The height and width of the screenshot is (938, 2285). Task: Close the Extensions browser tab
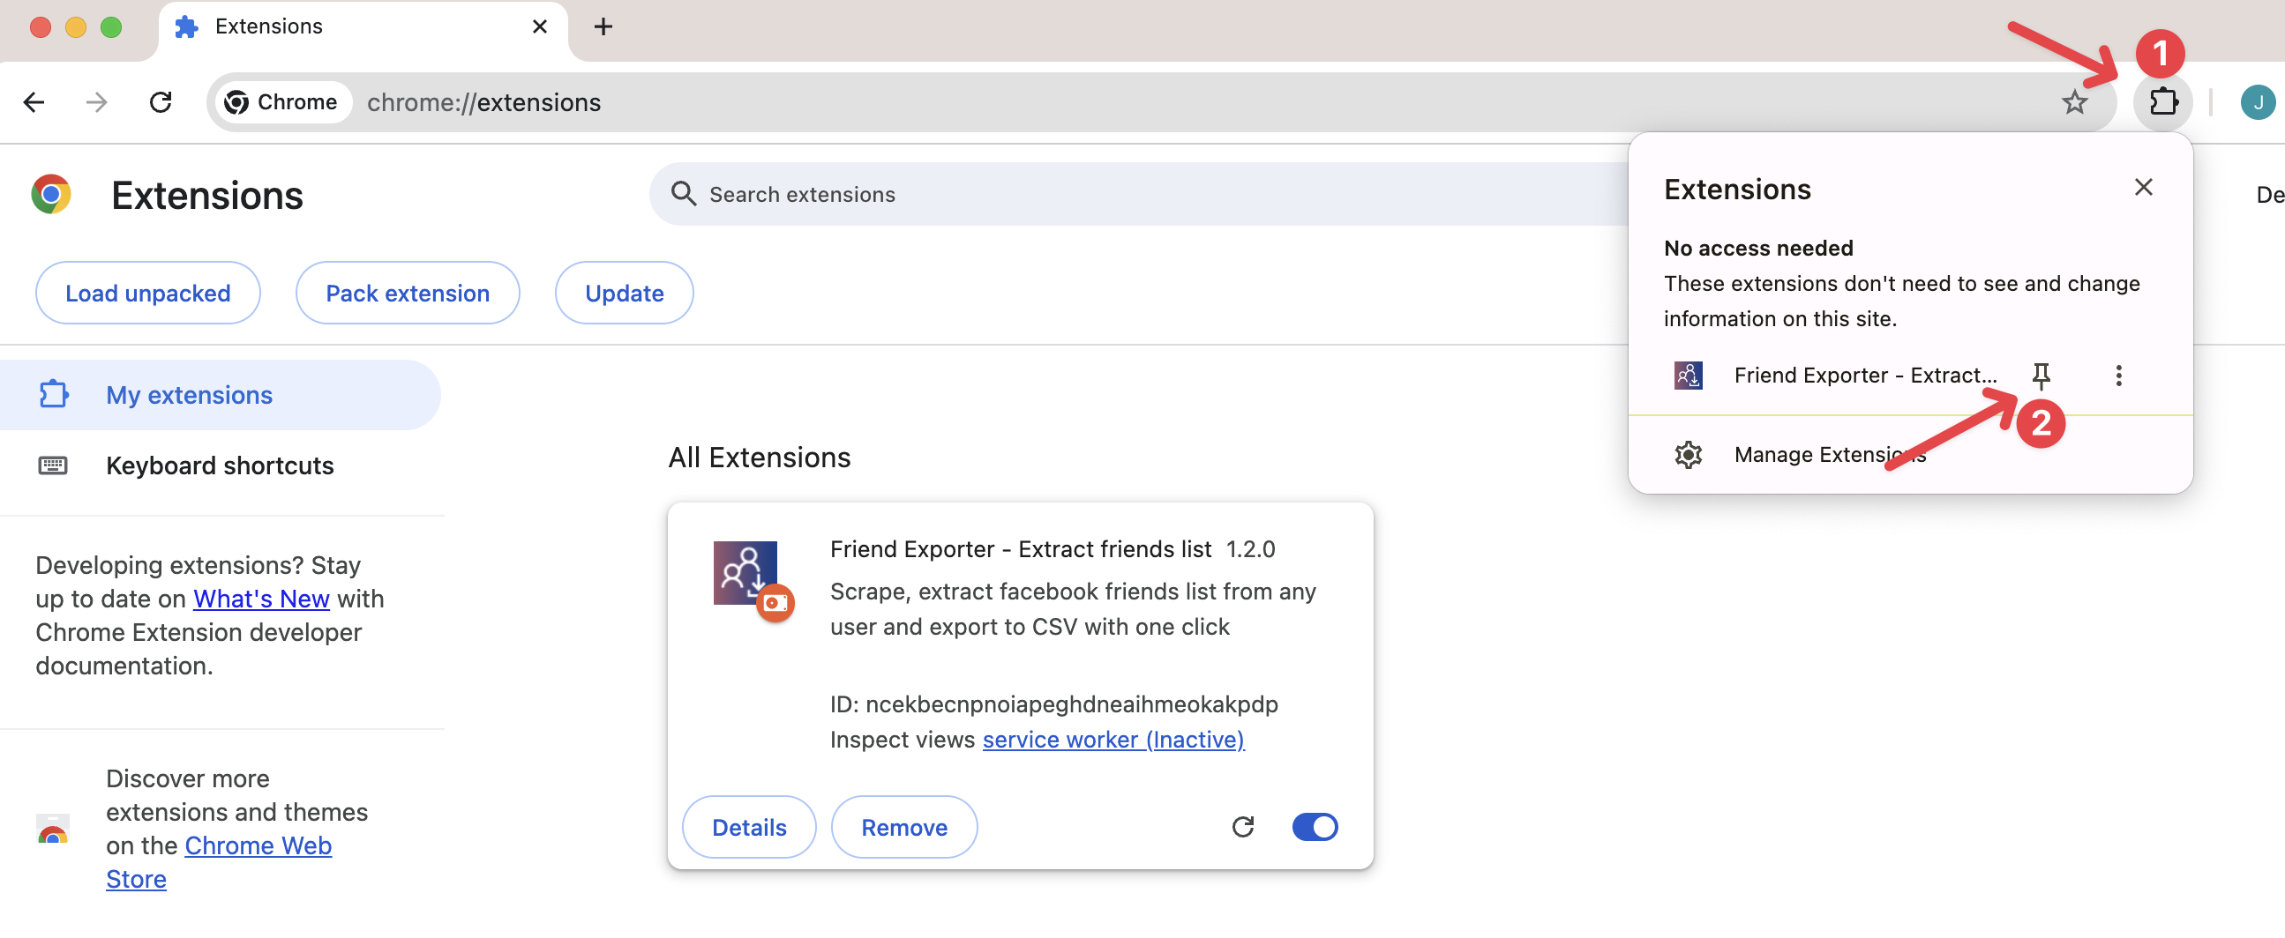pyautogui.click(x=539, y=27)
